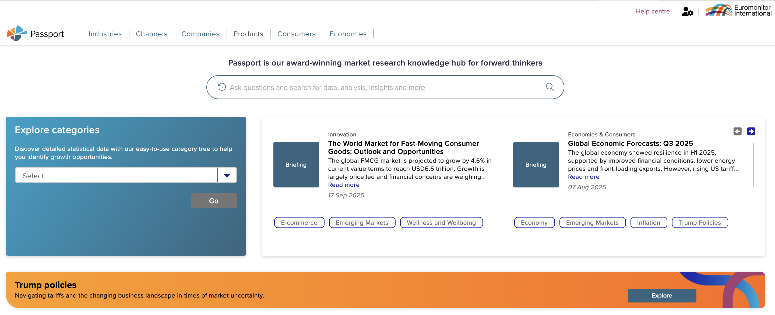Expand the category Select dropdown arrow
Viewport: 775px width, 315px height.
click(x=227, y=176)
